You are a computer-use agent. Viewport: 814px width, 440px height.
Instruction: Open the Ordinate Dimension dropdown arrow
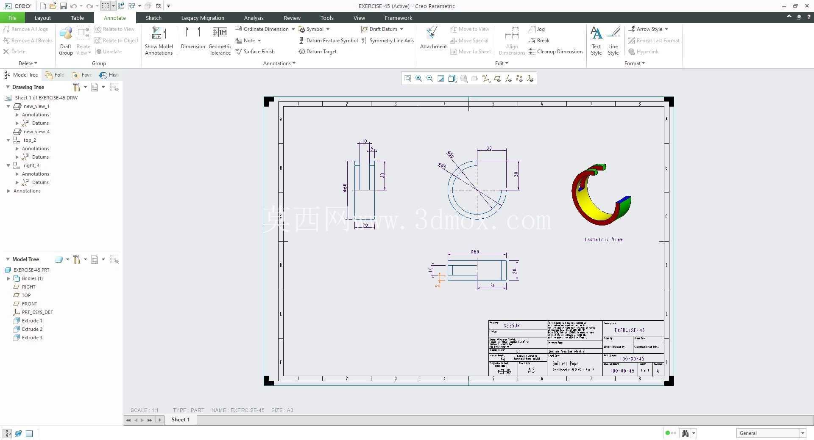[x=293, y=29]
